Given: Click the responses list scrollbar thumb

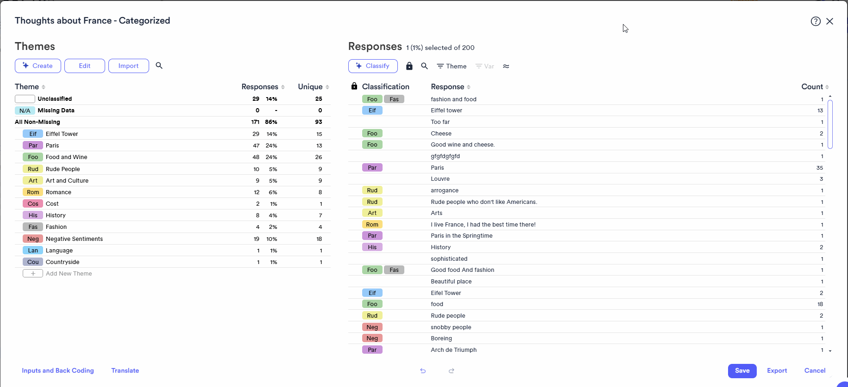Looking at the screenshot, I should pyautogui.click(x=830, y=124).
